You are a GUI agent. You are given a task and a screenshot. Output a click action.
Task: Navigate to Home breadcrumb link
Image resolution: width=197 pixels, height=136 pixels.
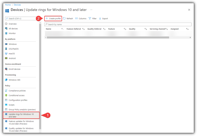pyautogui.click(x=8, y=5)
